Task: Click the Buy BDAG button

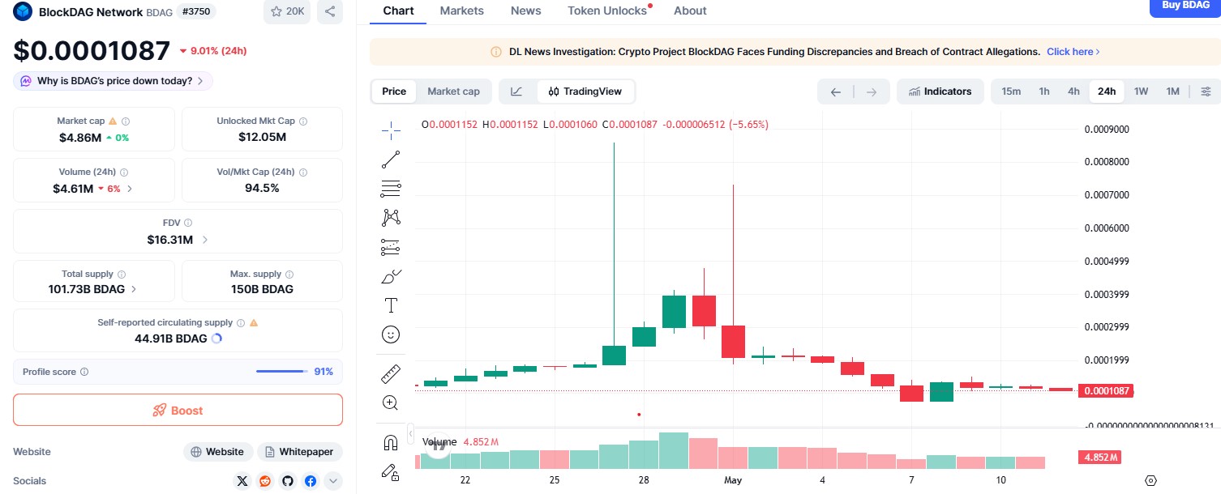Action: click(1185, 6)
